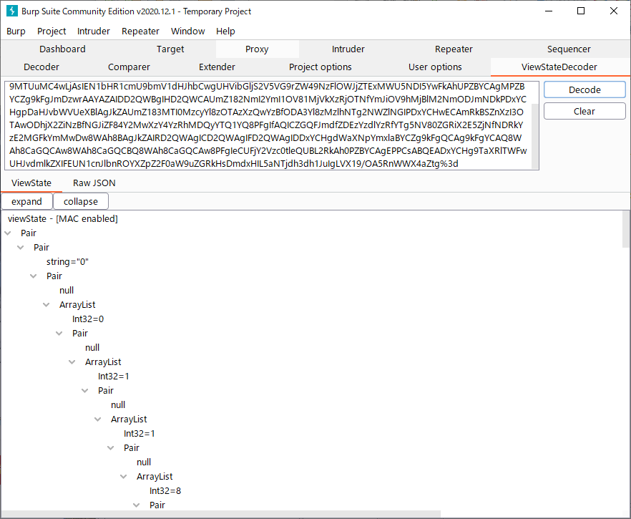The height and width of the screenshot is (519, 631).
Task: Select the 'viewState - [MAC enabled]' root node
Action: 63,218
